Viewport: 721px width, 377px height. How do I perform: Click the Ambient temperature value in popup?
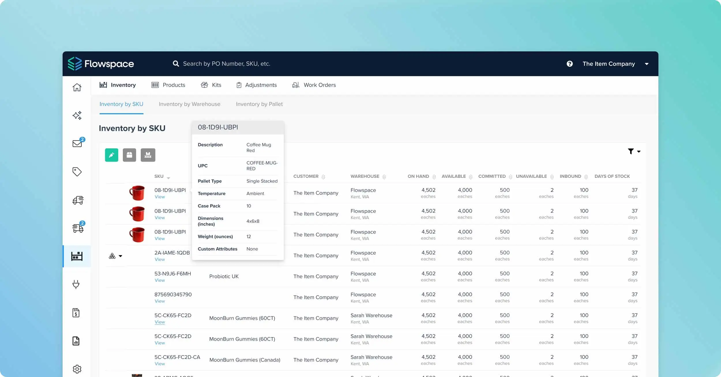255,193
